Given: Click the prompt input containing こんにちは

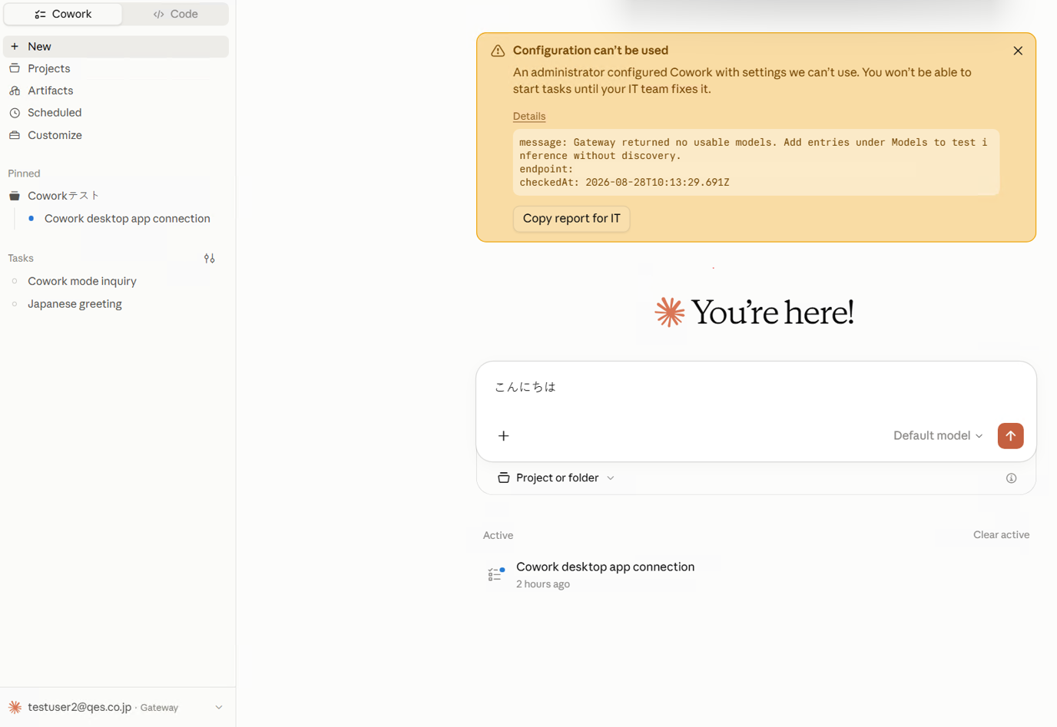Looking at the screenshot, I should click(756, 388).
